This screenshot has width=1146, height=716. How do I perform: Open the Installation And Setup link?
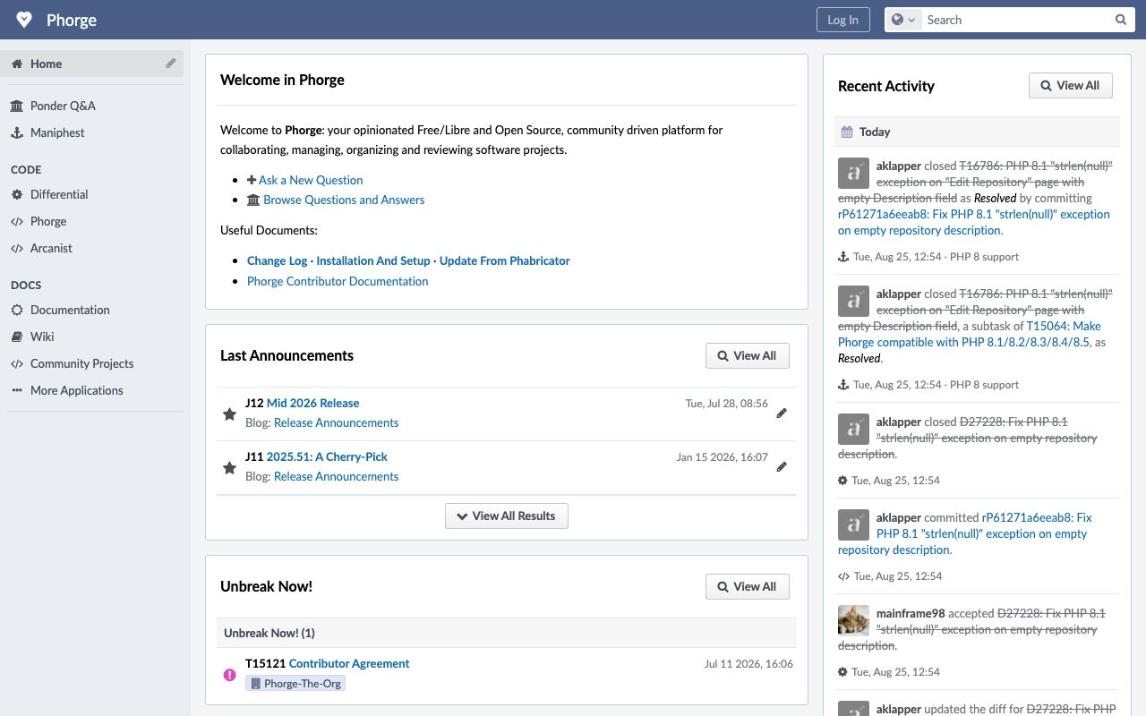(373, 260)
